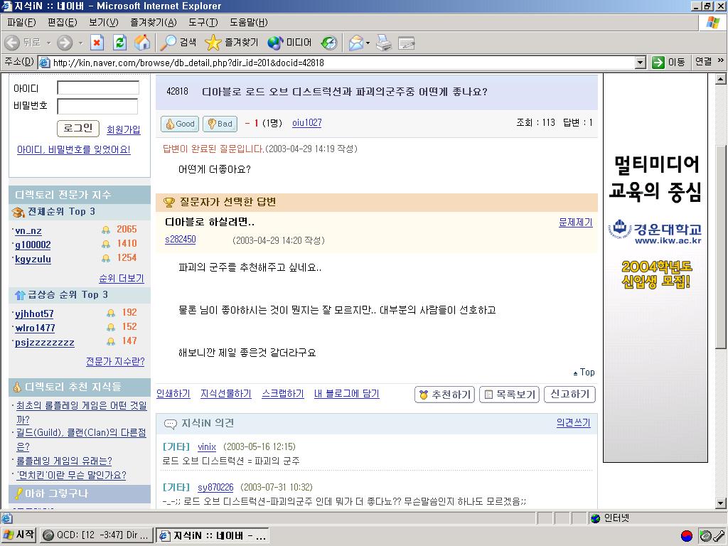This screenshot has width=728, height=546.
Task: Switch to QCD taskbar window button
Action: (x=96, y=535)
